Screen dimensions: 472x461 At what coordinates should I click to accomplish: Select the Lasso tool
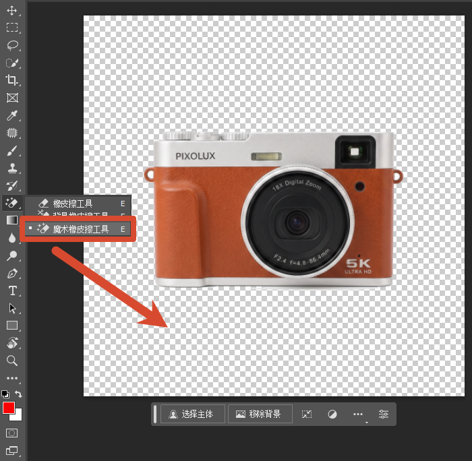tap(12, 45)
